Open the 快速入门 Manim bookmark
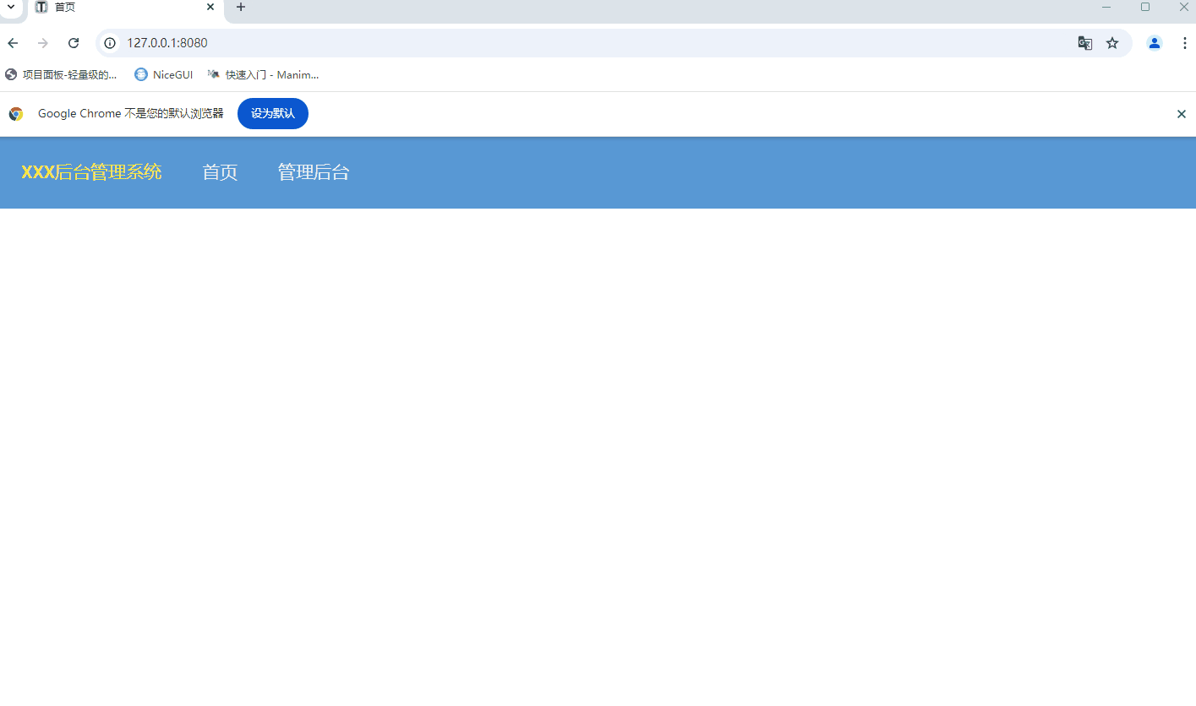Screen dimensions: 1196x706 pos(263,74)
